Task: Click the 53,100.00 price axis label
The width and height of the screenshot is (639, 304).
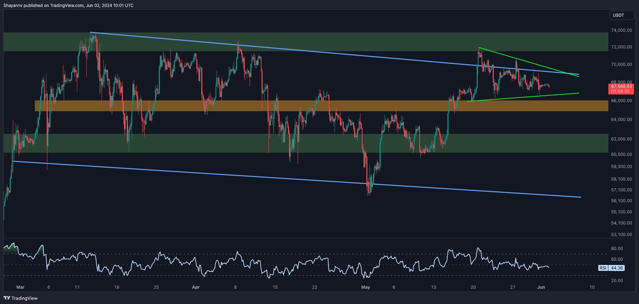Action: click(622, 235)
